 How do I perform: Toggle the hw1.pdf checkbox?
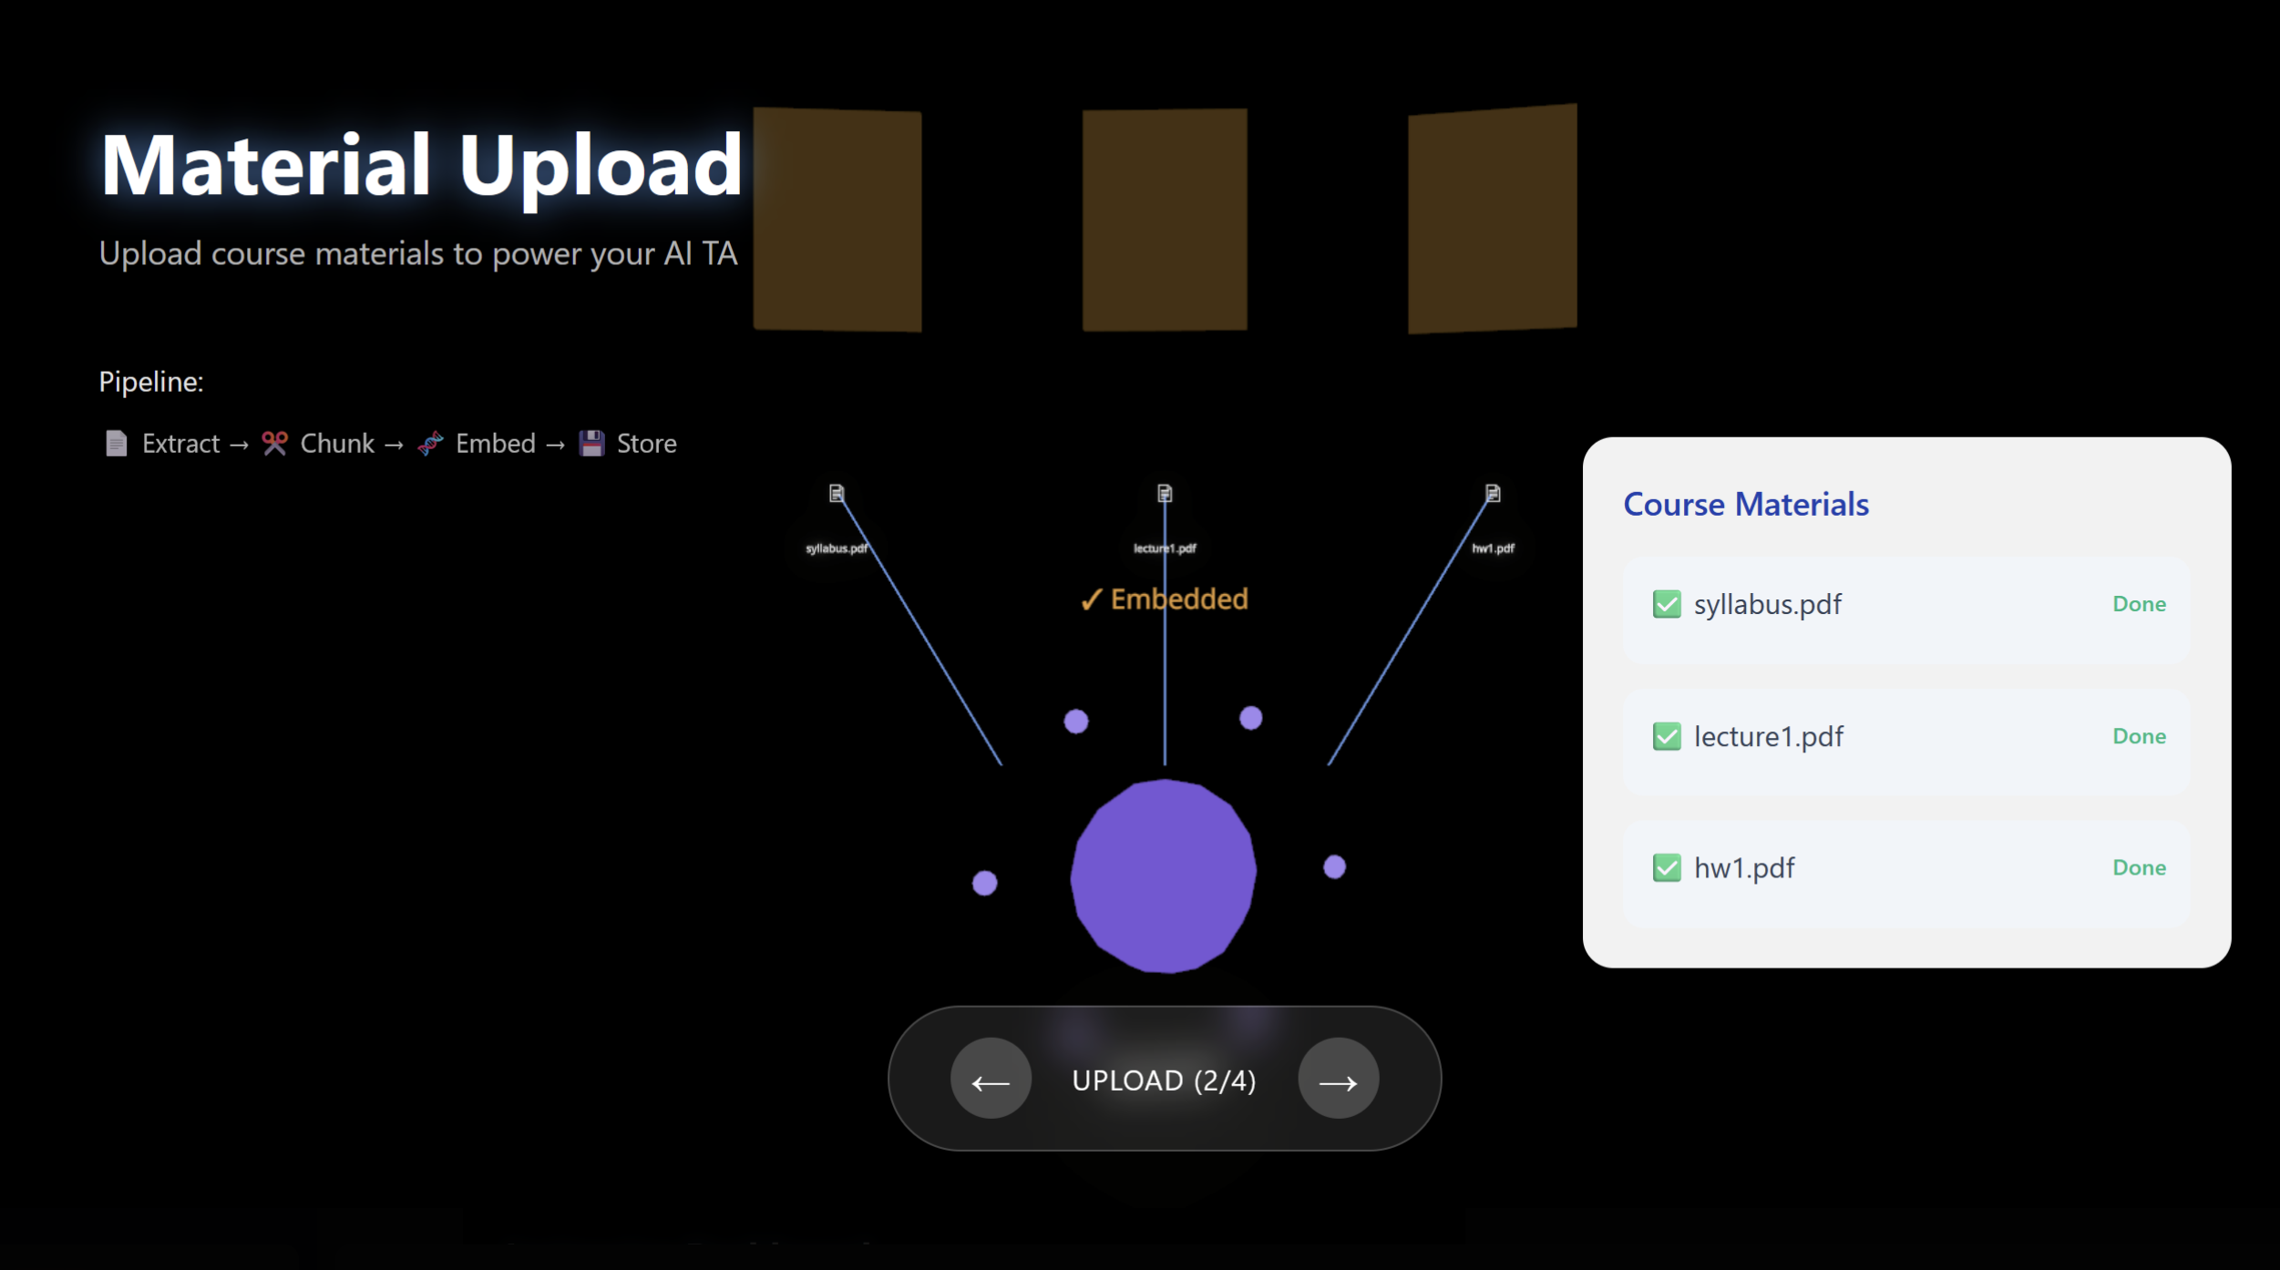point(1667,868)
